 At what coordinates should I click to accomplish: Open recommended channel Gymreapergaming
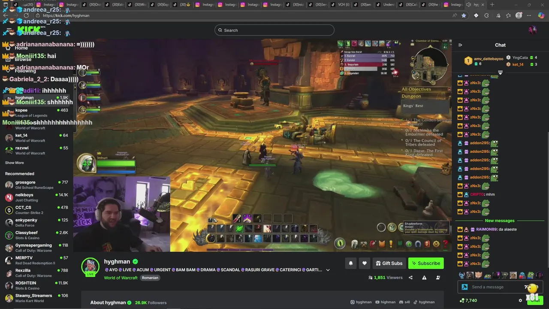[x=36, y=248]
